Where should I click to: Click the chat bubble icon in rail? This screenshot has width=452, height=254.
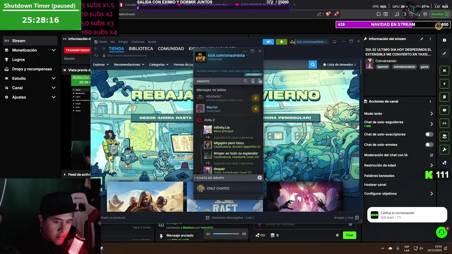coord(444,110)
